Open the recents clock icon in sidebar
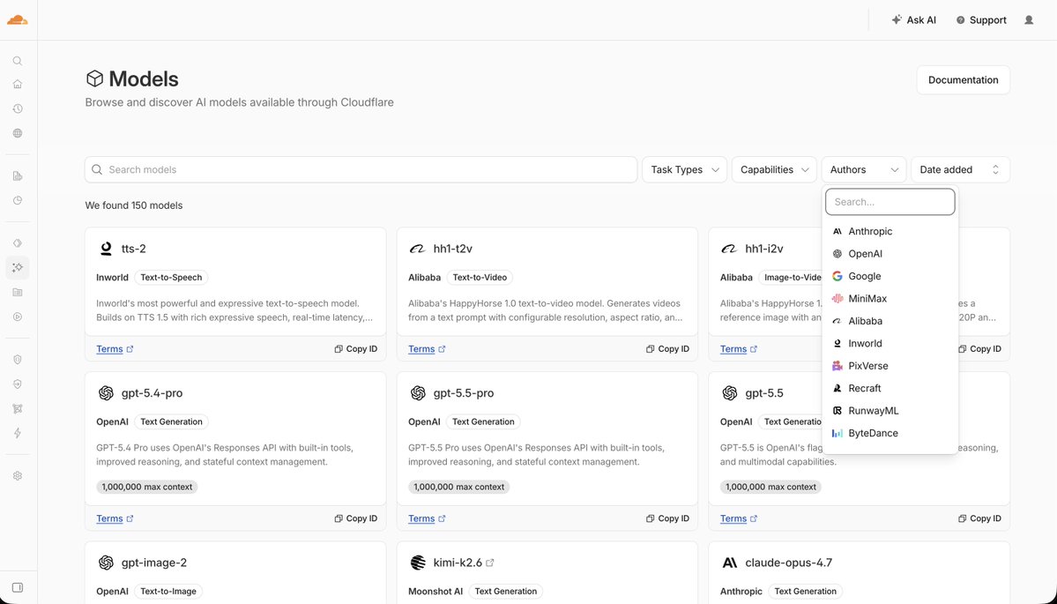This screenshot has height=604, width=1057. (x=18, y=108)
